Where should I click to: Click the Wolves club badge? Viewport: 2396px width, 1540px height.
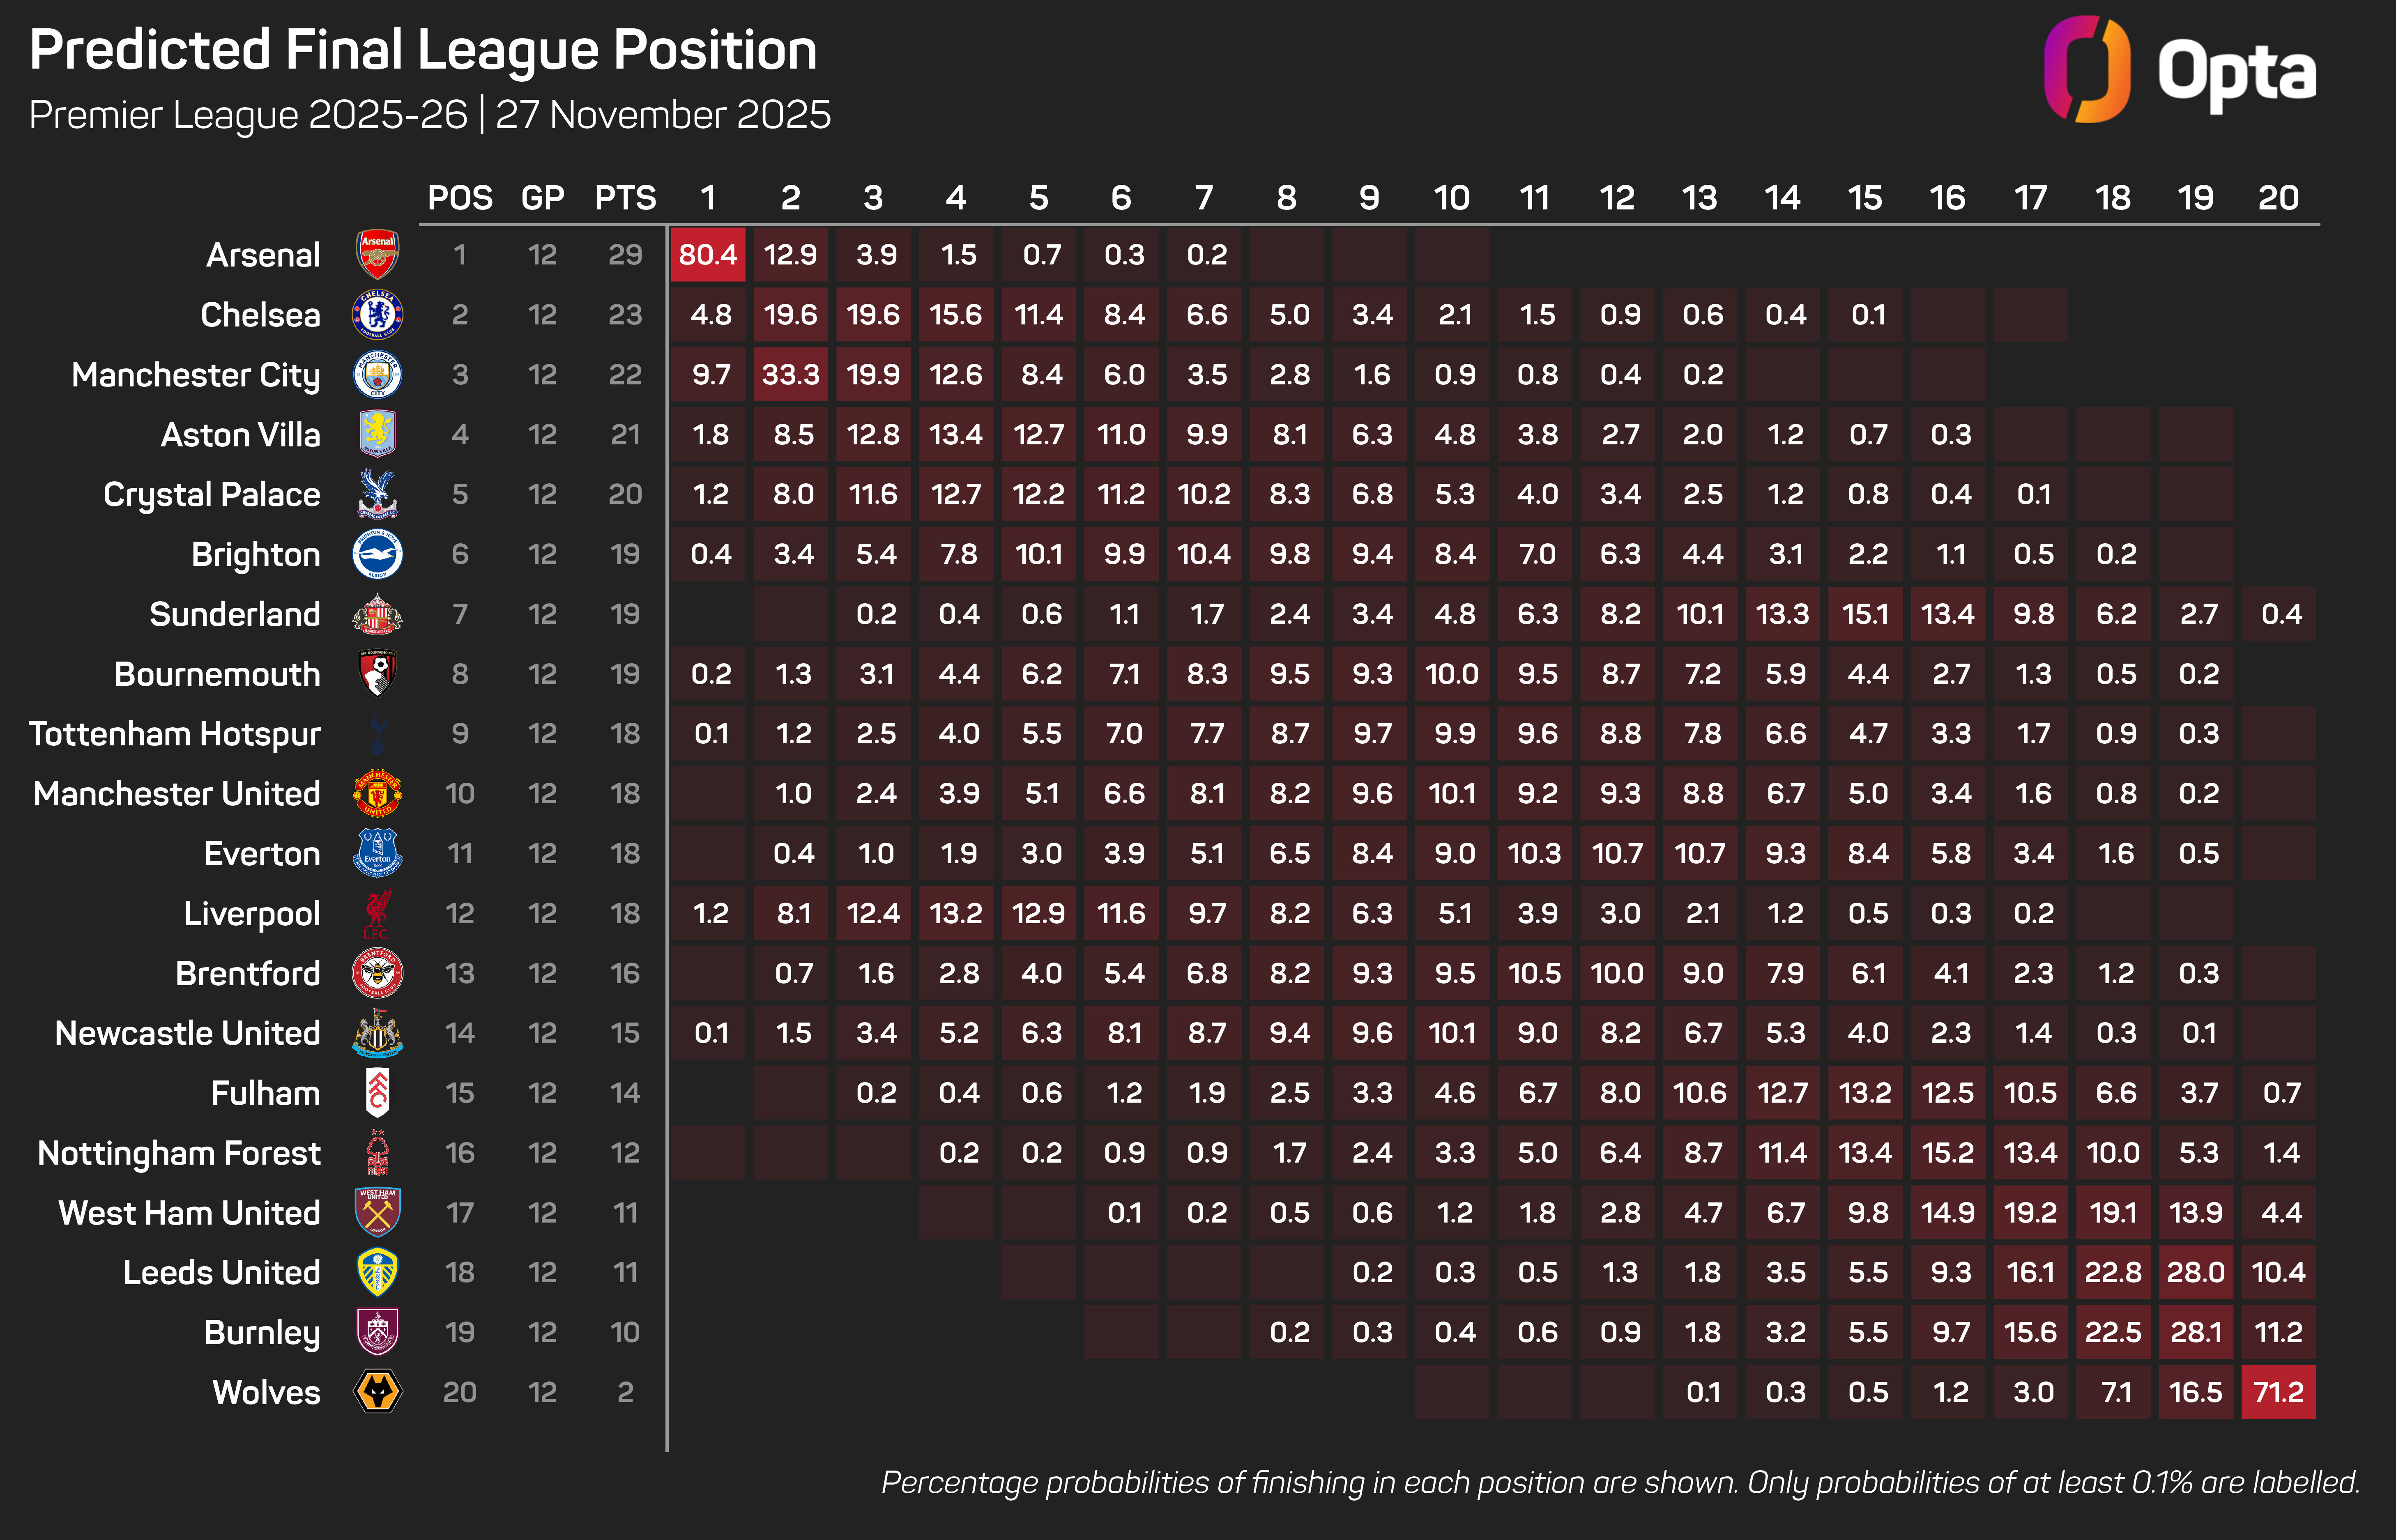point(378,1392)
